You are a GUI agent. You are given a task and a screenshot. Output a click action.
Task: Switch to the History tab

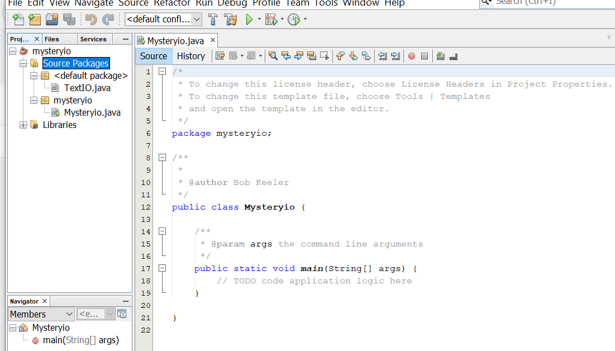[x=192, y=56]
